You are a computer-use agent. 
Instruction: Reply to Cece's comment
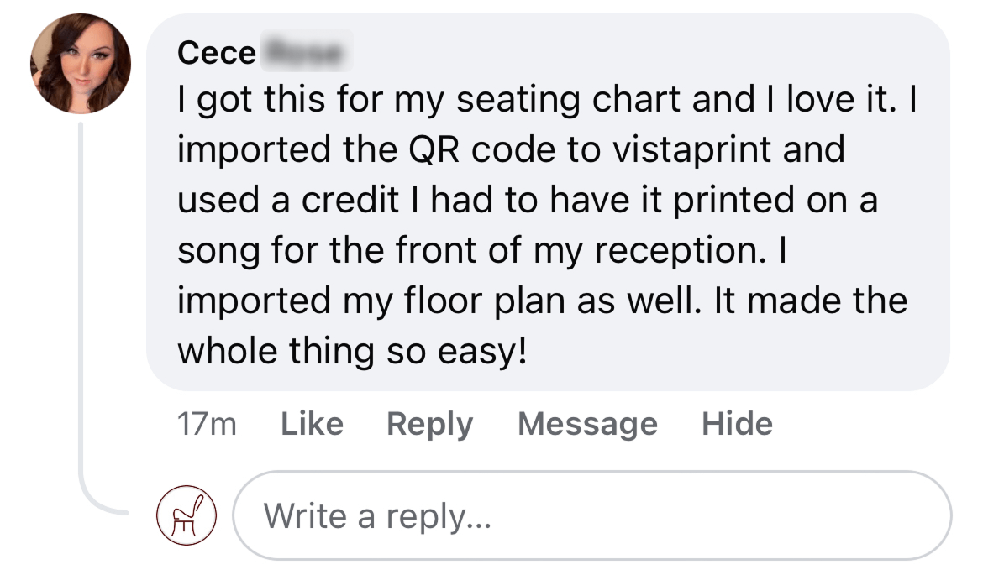(429, 424)
